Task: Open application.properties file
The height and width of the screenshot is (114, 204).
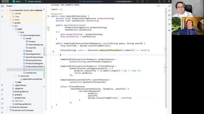Action: click(31, 79)
